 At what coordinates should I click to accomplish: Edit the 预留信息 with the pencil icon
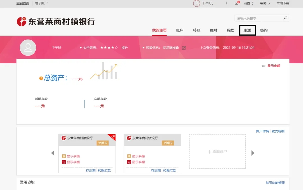pos(184,48)
